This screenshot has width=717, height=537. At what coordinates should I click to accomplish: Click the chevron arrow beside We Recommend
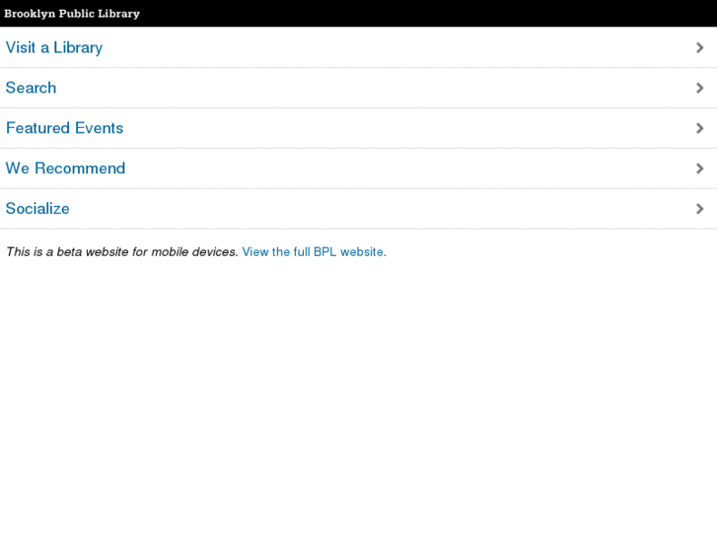[699, 168]
